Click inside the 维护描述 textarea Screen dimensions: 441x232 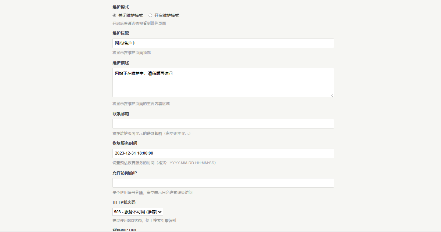[223, 81]
